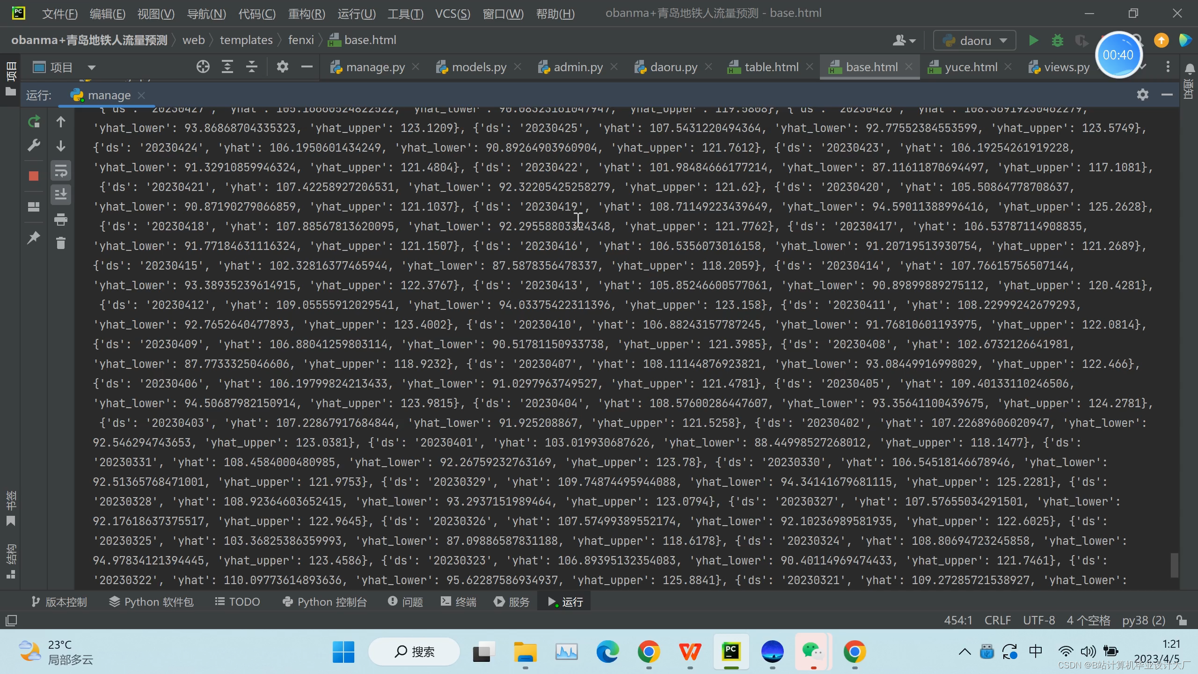Toggle scroll to end of output
The height and width of the screenshot is (674, 1198).
61,194
